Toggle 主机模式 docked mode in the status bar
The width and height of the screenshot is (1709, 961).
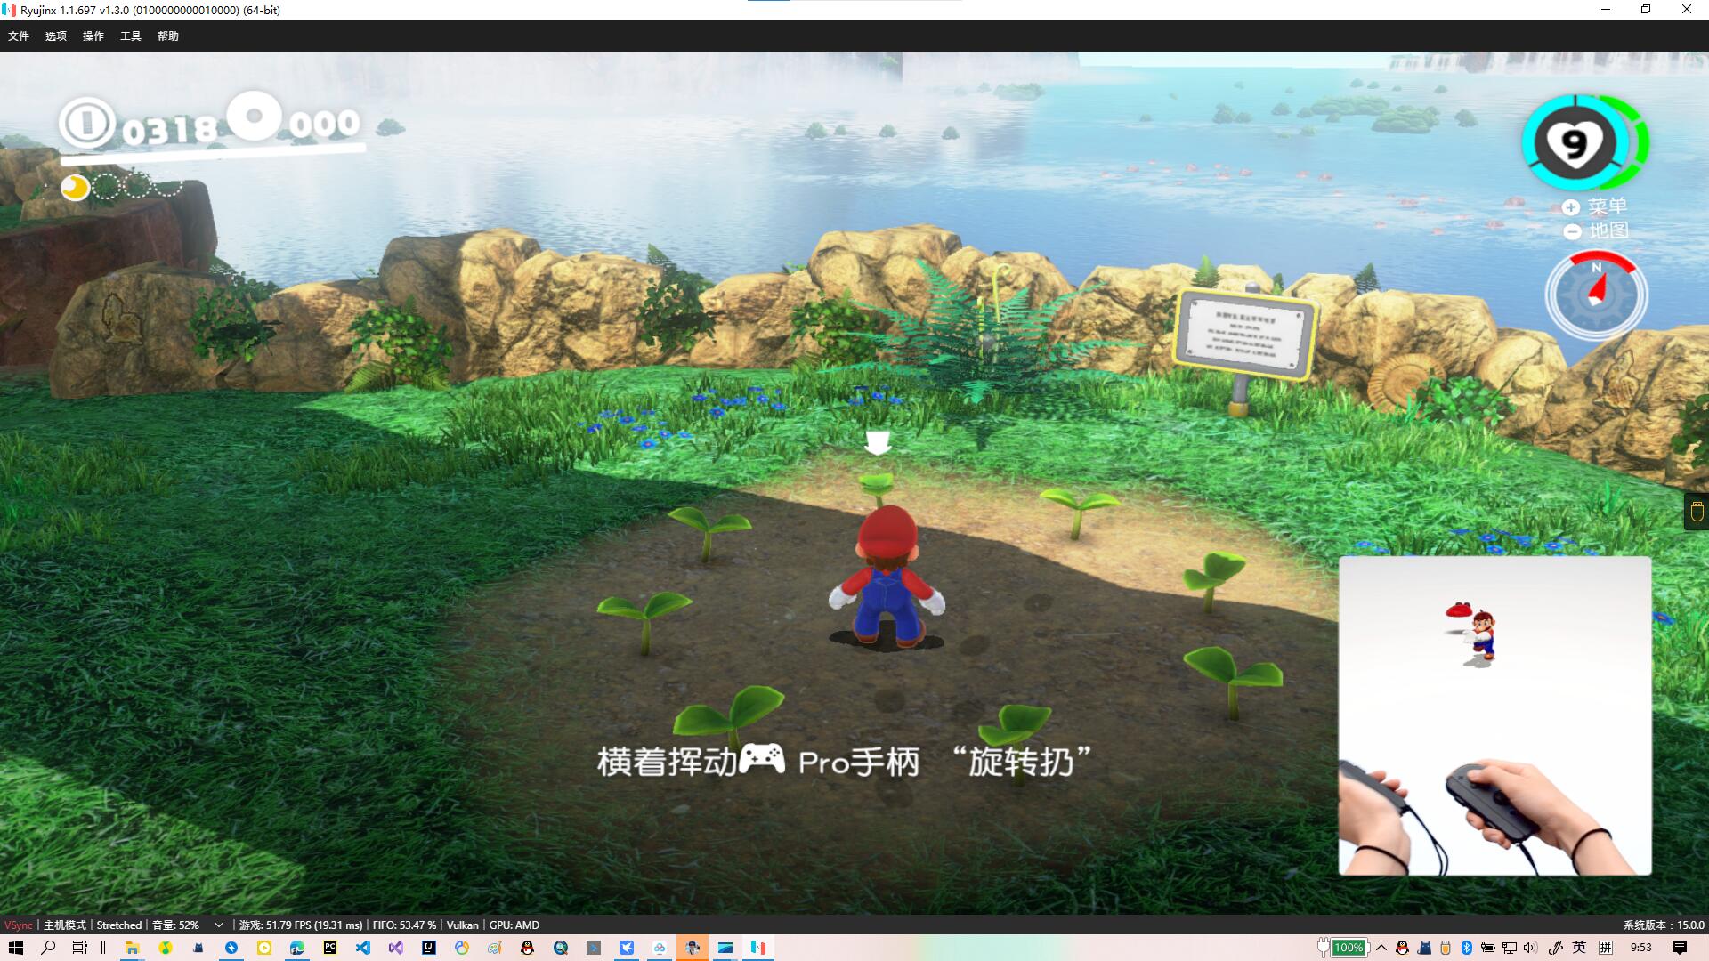point(65,925)
